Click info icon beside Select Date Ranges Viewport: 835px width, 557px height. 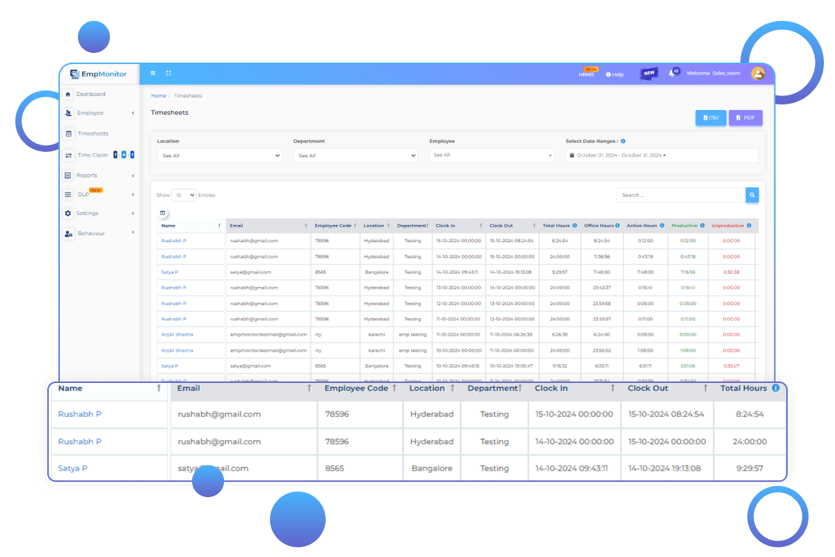pyautogui.click(x=623, y=141)
